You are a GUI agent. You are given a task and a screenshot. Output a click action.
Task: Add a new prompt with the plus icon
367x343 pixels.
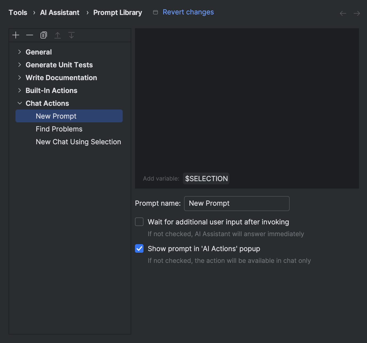click(15, 35)
